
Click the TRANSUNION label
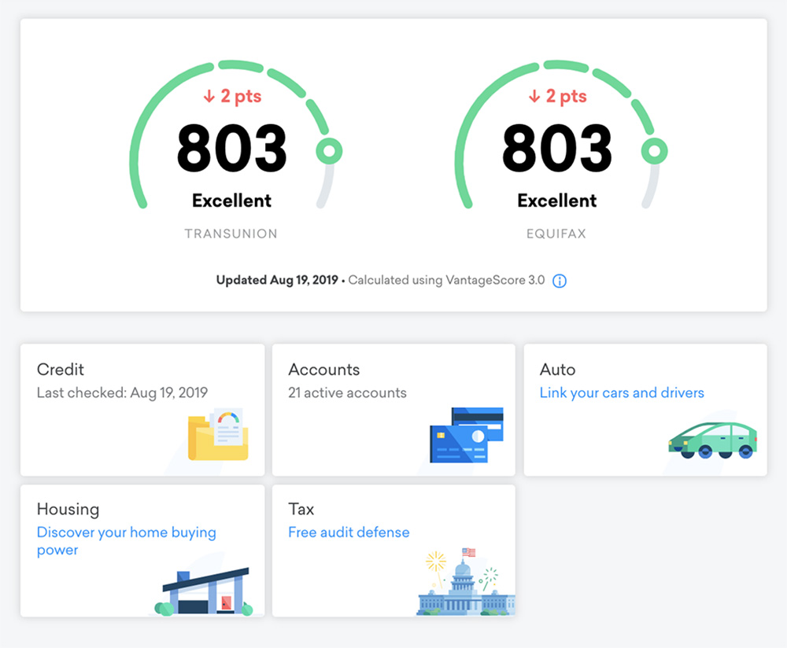pyautogui.click(x=231, y=234)
